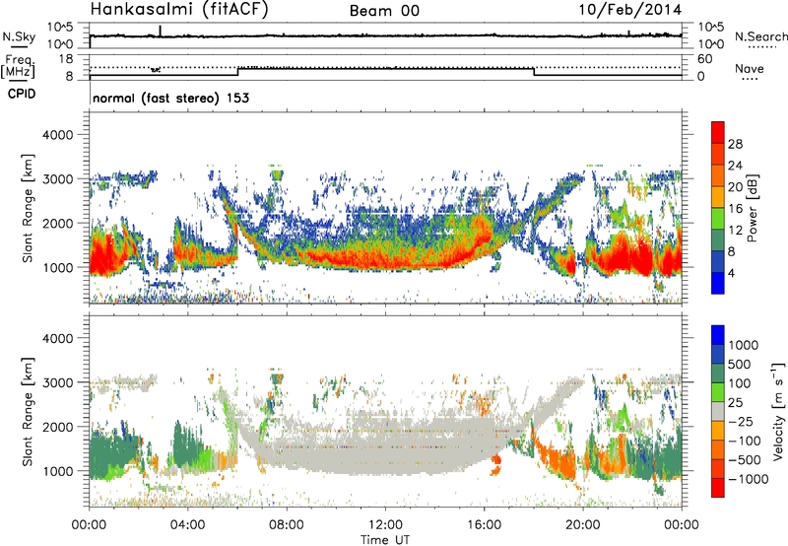Pick the blue top segment of the Velocity colorbar
788x546 pixels.
pyautogui.click(x=718, y=335)
